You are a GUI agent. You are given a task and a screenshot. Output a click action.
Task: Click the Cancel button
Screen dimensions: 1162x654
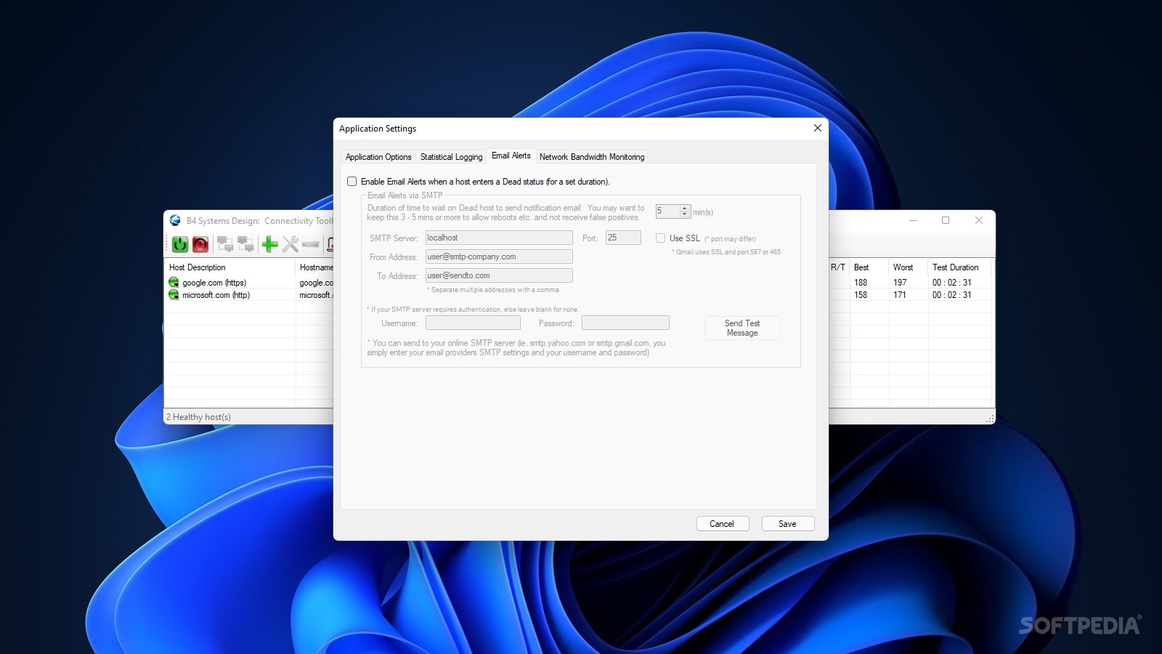click(x=722, y=524)
